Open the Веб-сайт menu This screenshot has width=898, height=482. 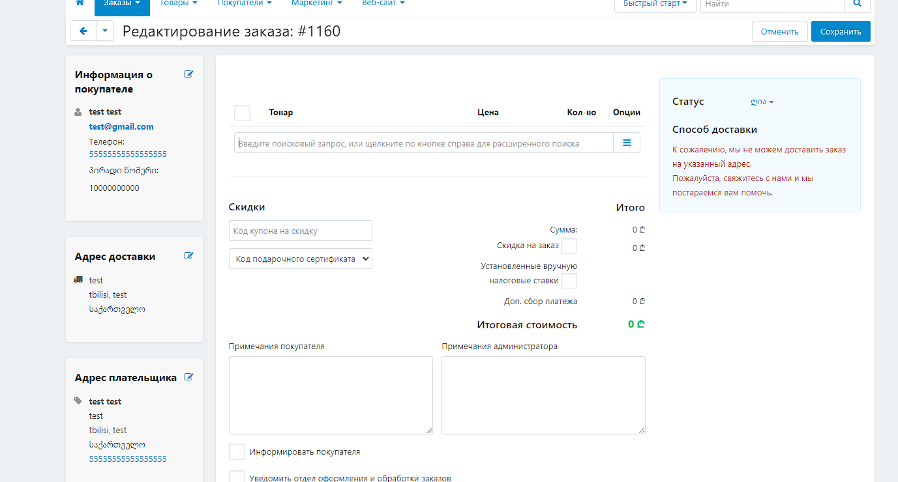coord(383,3)
